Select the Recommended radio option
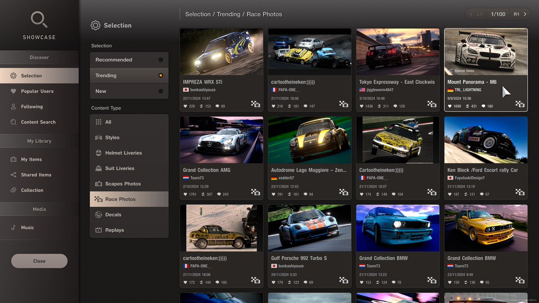539x303 pixels. pyautogui.click(x=129, y=60)
